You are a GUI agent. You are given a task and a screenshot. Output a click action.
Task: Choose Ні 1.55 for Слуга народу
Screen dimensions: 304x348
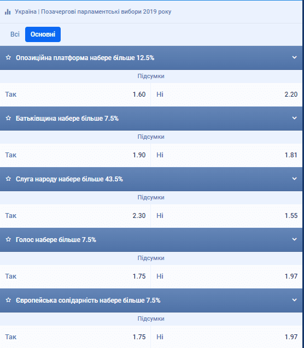[227, 216]
